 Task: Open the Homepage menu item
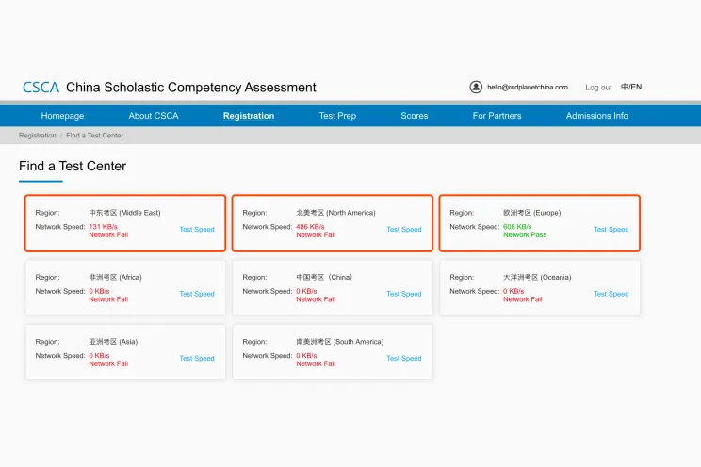click(62, 116)
